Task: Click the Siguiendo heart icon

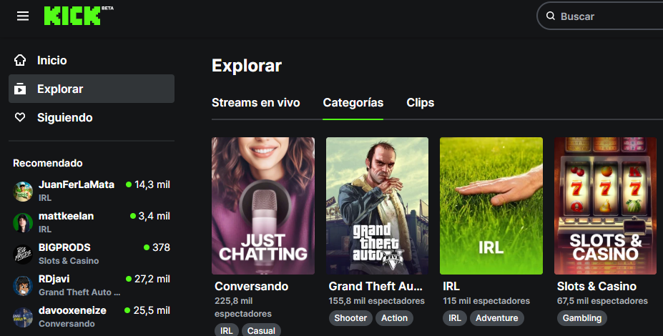Action: click(20, 117)
